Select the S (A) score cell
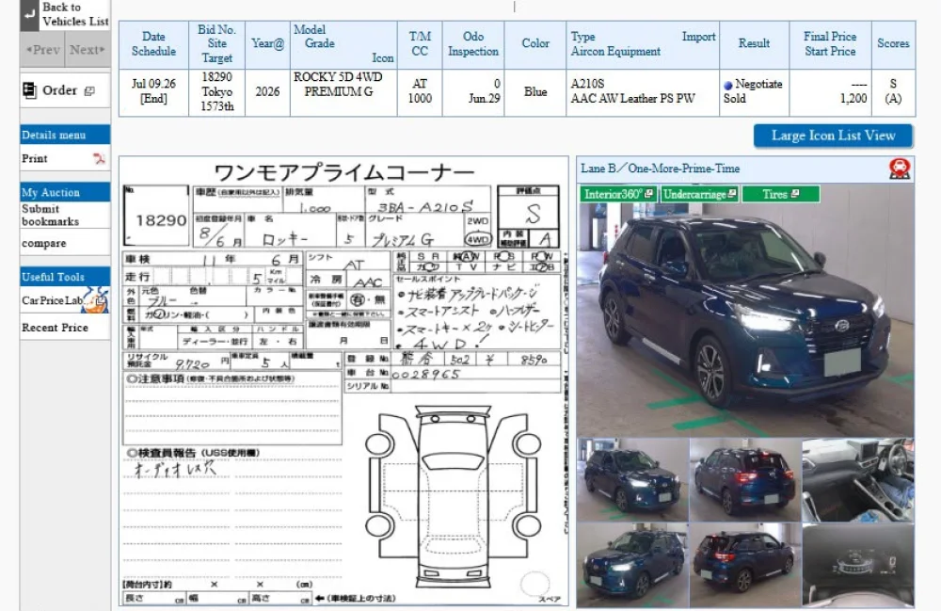 click(x=893, y=92)
